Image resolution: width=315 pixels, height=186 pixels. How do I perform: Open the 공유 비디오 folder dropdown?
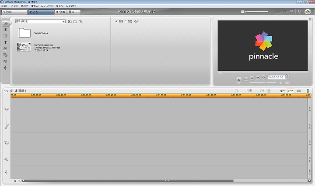[x=40, y=21]
